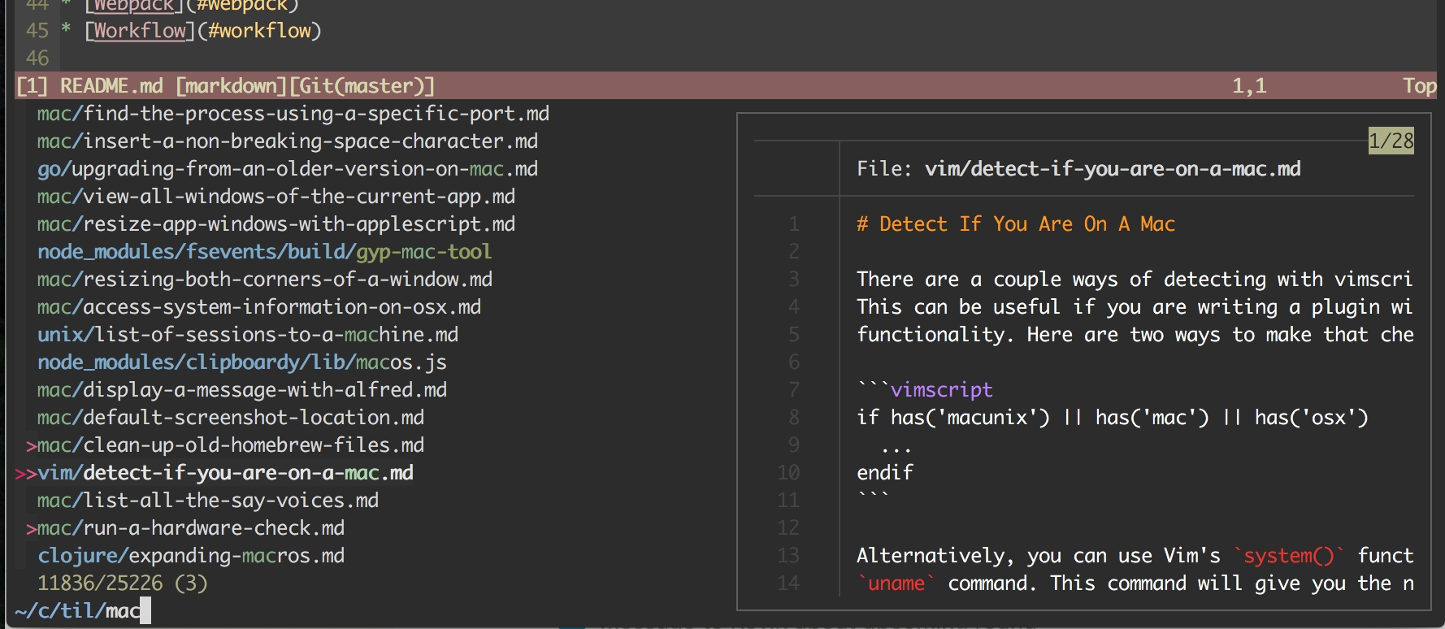Select clojure/expanding-macros.md result
1445x629 pixels.
click(x=190, y=556)
